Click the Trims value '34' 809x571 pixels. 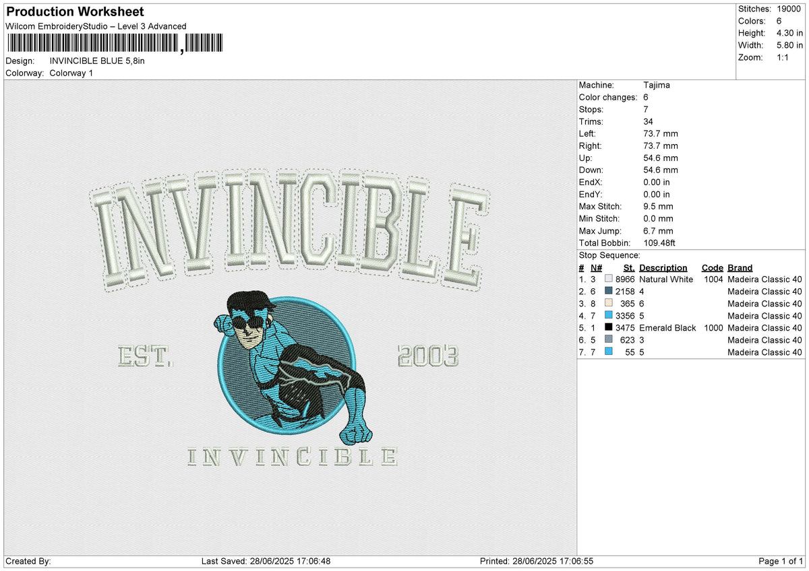pyautogui.click(x=649, y=121)
